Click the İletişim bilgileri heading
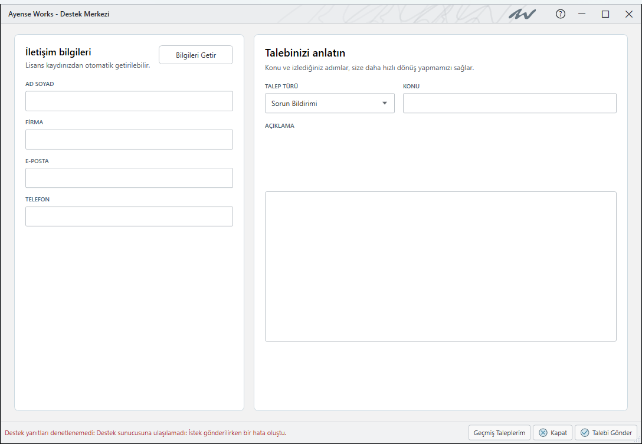 pos(58,52)
